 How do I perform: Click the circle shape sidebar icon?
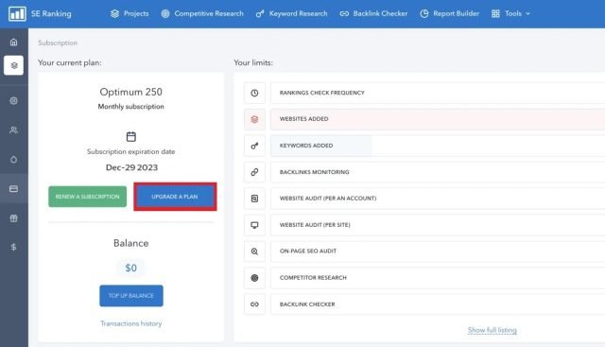pyautogui.click(x=13, y=160)
